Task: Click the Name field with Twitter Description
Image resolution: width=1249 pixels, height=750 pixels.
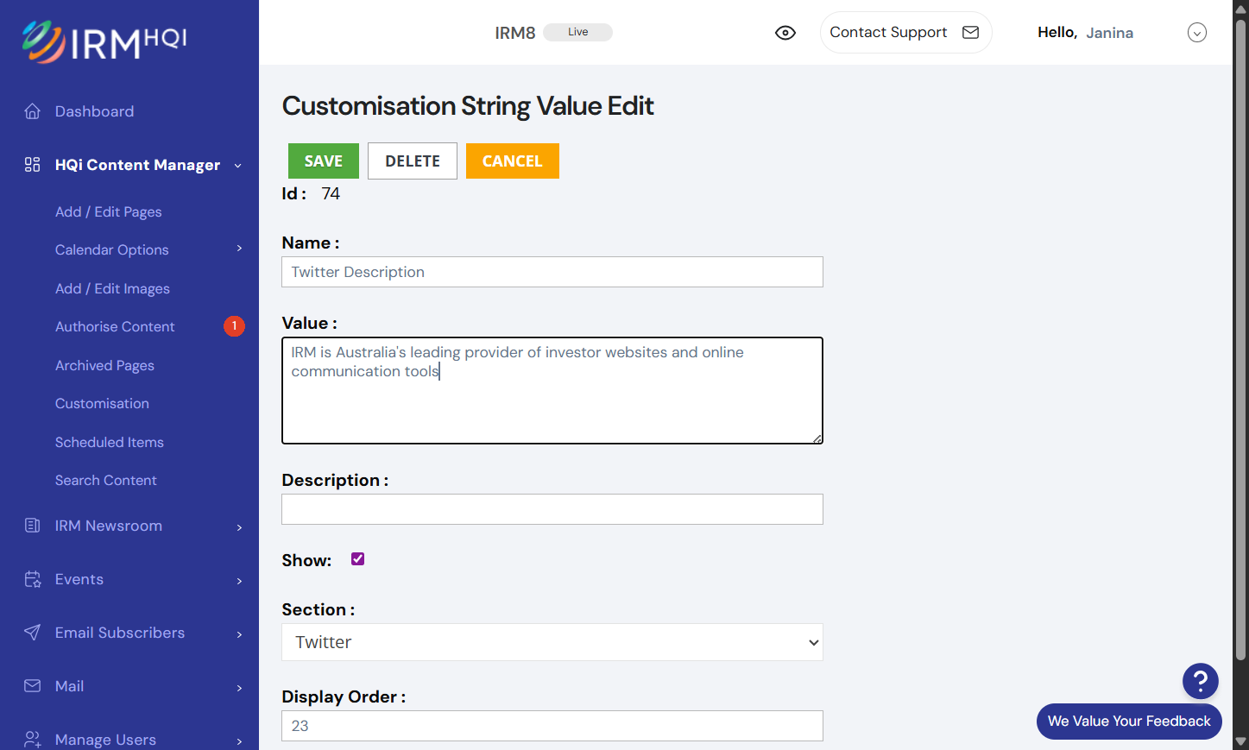Action: tap(552, 272)
